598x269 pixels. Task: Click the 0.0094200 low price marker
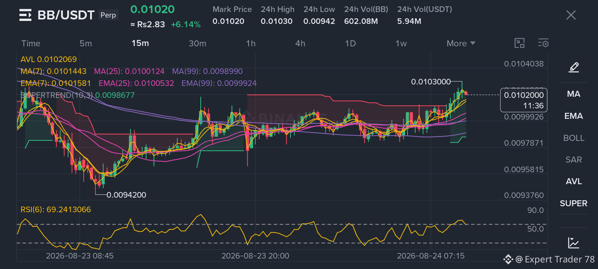coord(126,195)
